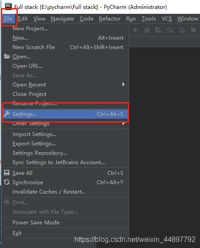Click the PyCharm PC logo in title bar
This screenshot has width=200, height=248.
(8, 6)
